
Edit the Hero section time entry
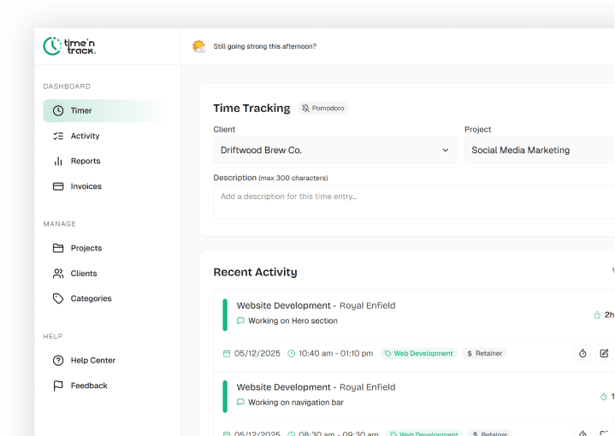point(604,353)
